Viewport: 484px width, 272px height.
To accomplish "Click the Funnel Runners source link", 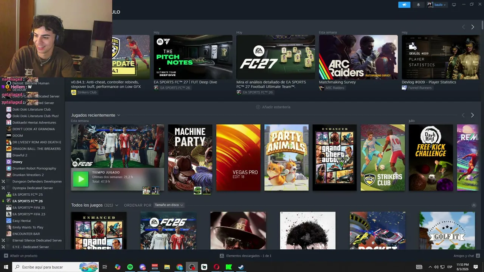I will [417, 88].
